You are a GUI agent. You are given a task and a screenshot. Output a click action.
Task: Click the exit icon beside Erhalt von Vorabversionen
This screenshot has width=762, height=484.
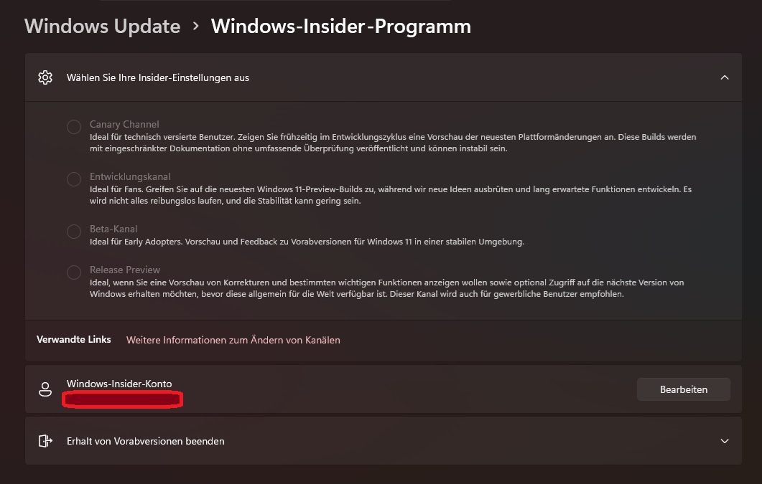click(45, 441)
